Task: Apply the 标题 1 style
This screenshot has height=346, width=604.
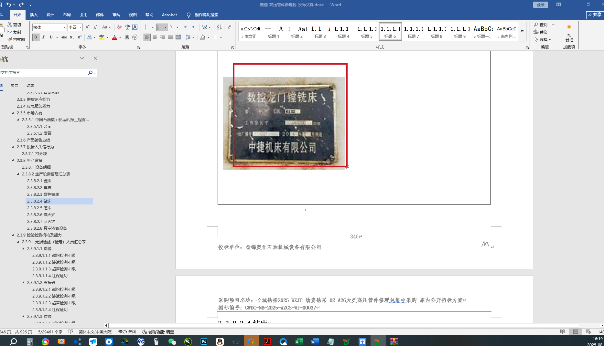Action: coord(274,32)
